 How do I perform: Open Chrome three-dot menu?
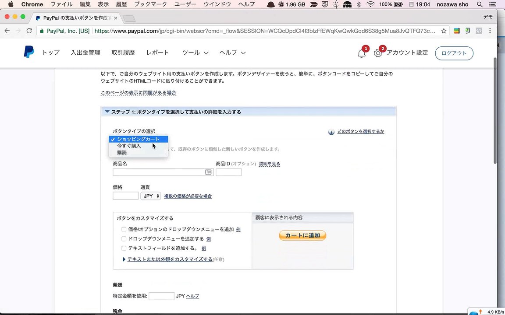[x=490, y=31]
